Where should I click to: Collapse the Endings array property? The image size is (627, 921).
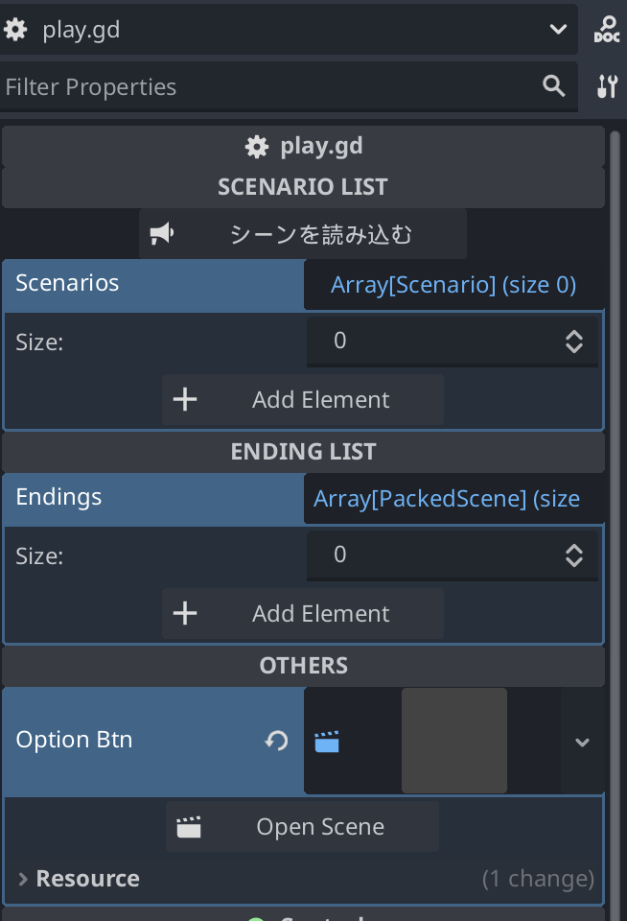click(x=153, y=498)
